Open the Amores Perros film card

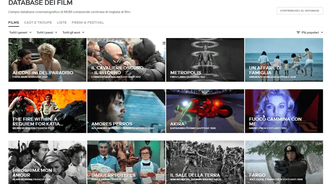126,111
